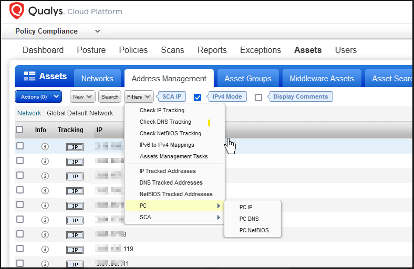Go to the Dashboard section
414x269 pixels.
tap(43, 50)
